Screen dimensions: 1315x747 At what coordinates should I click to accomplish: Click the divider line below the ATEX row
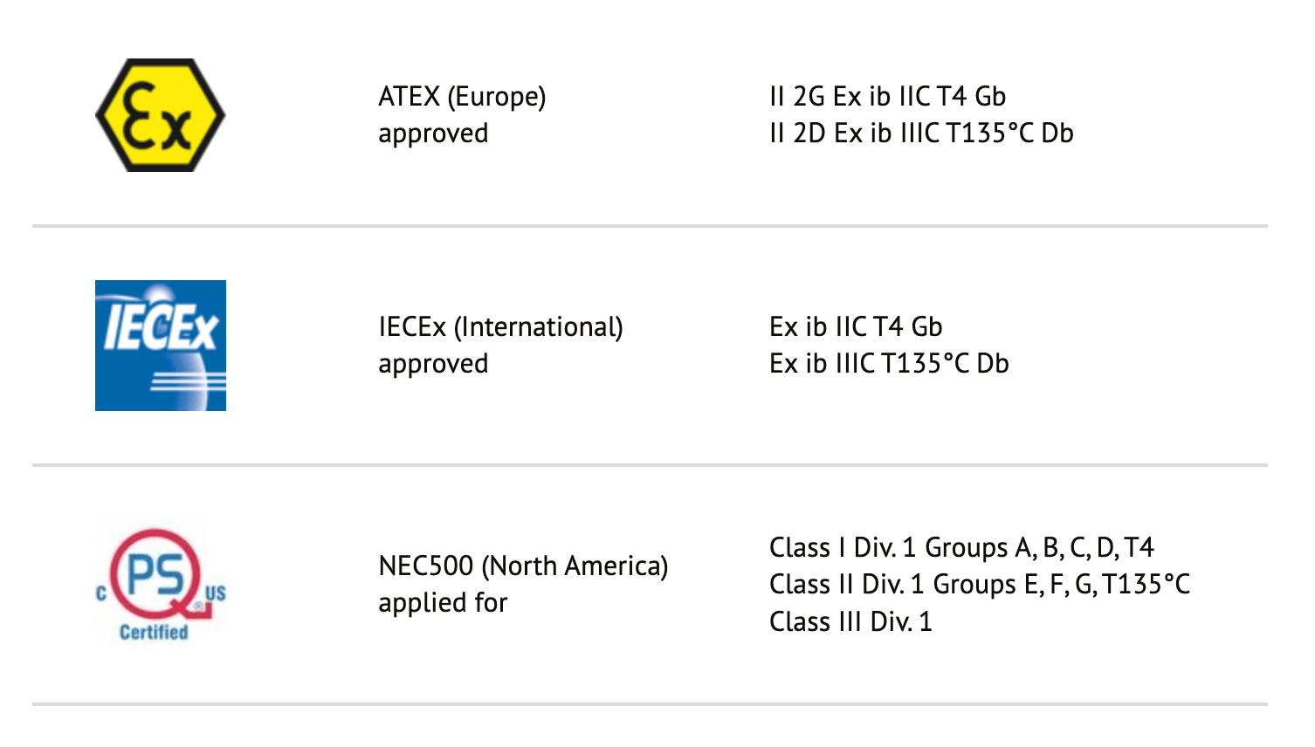coord(650,226)
